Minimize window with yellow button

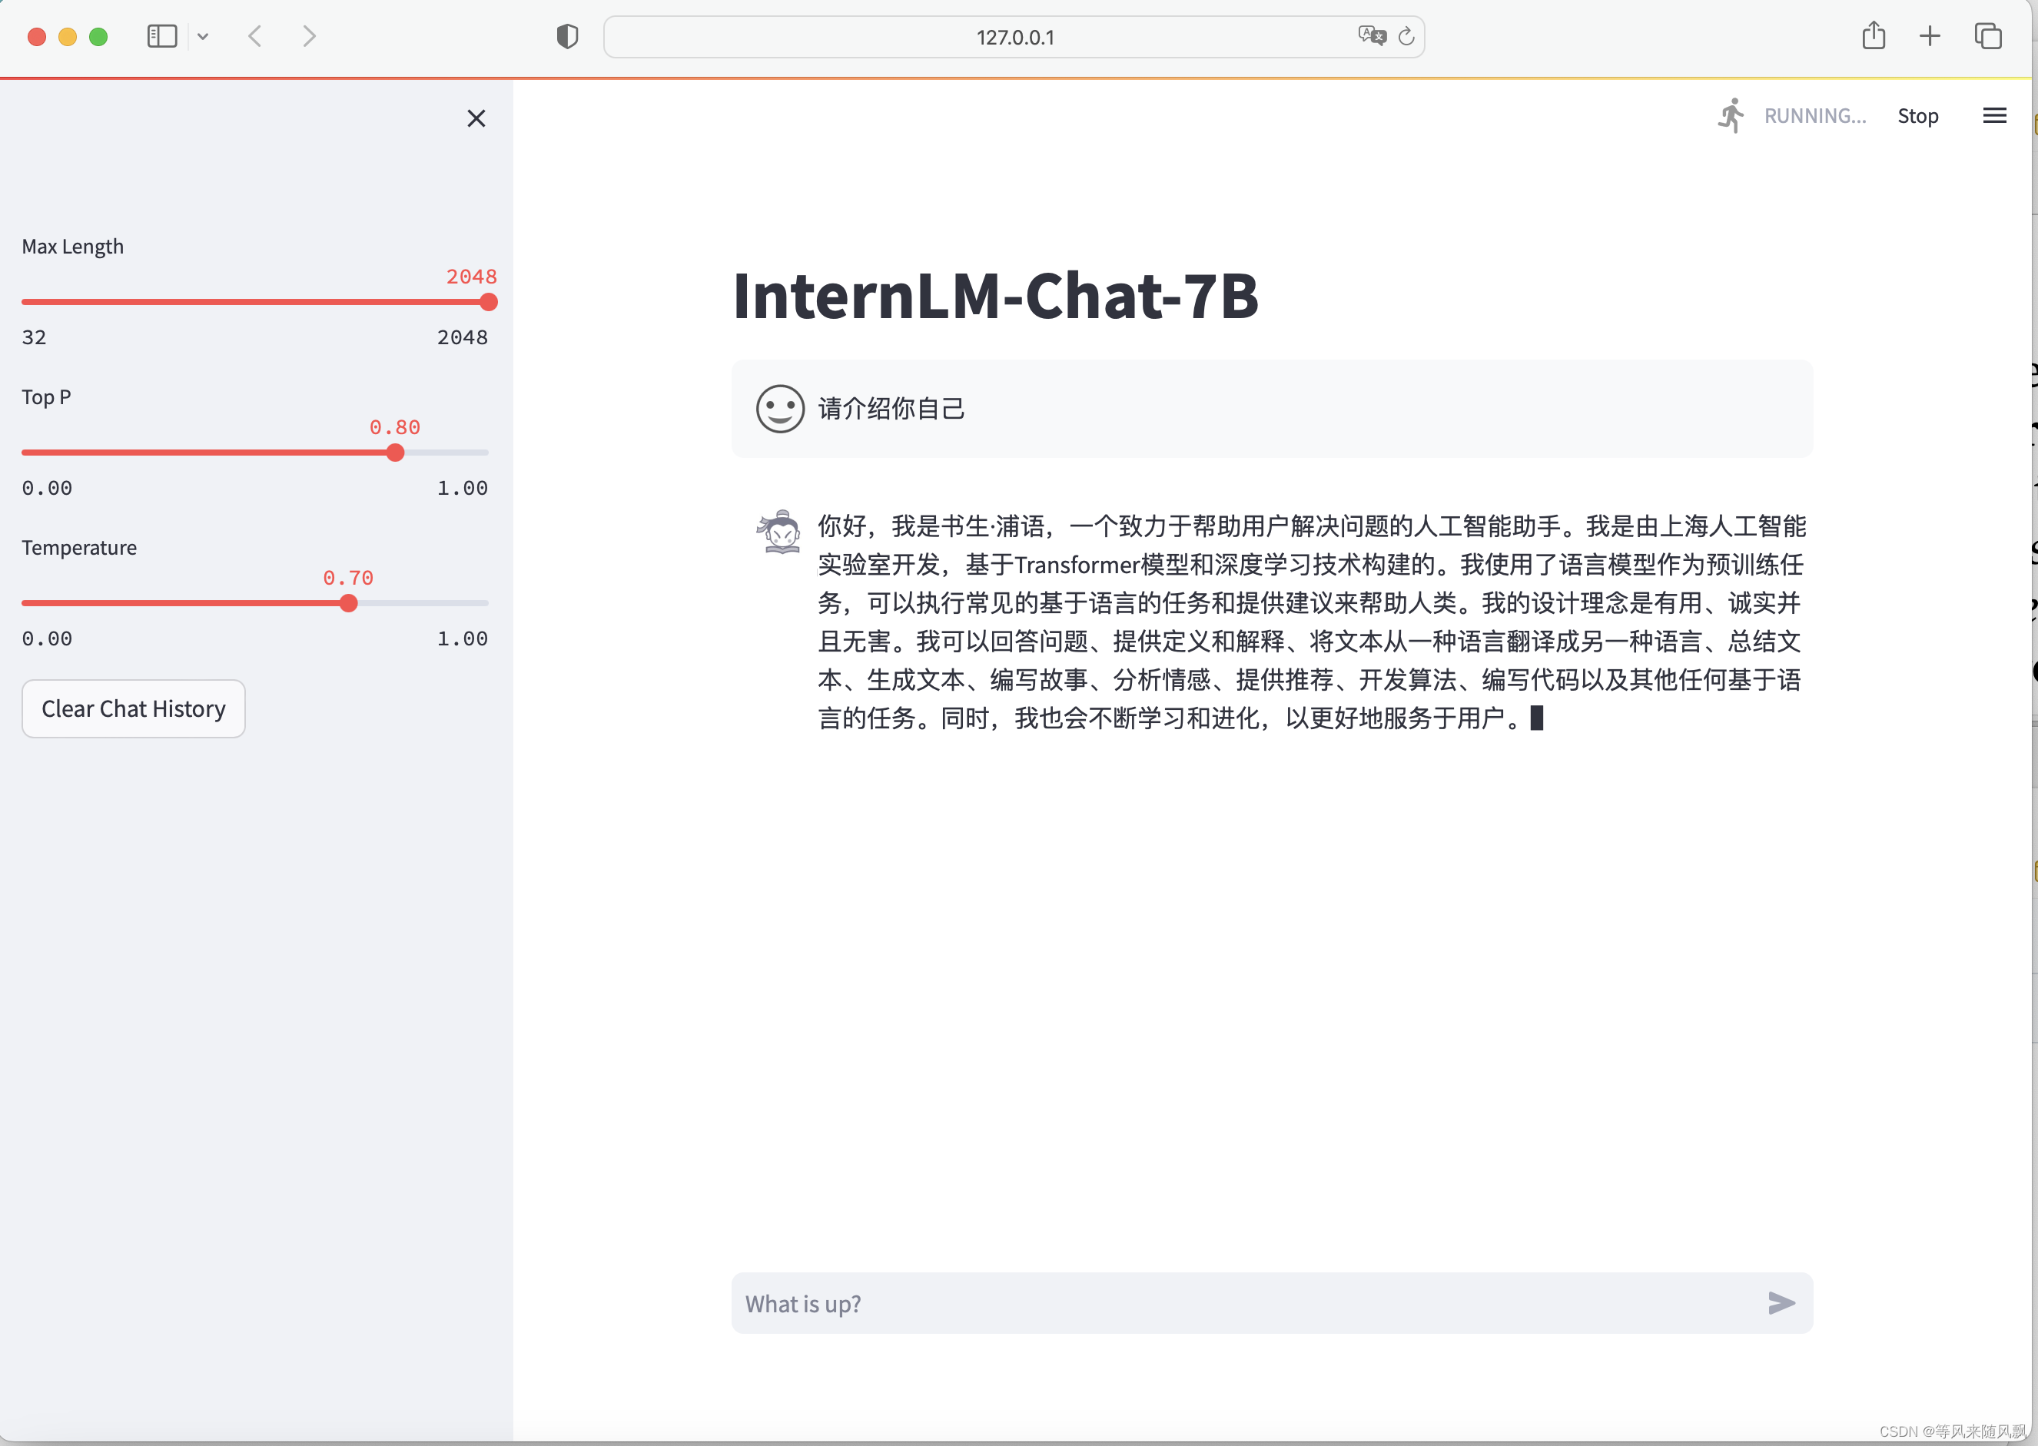point(68,37)
